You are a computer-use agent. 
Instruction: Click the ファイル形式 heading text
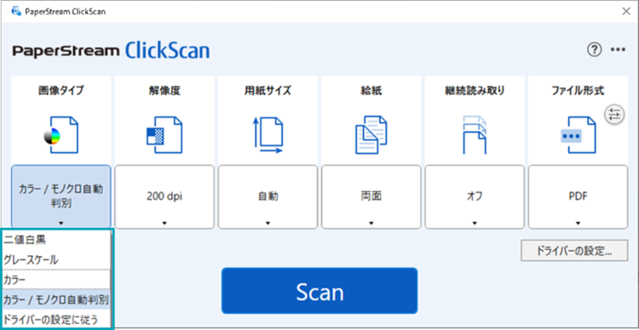578,91
